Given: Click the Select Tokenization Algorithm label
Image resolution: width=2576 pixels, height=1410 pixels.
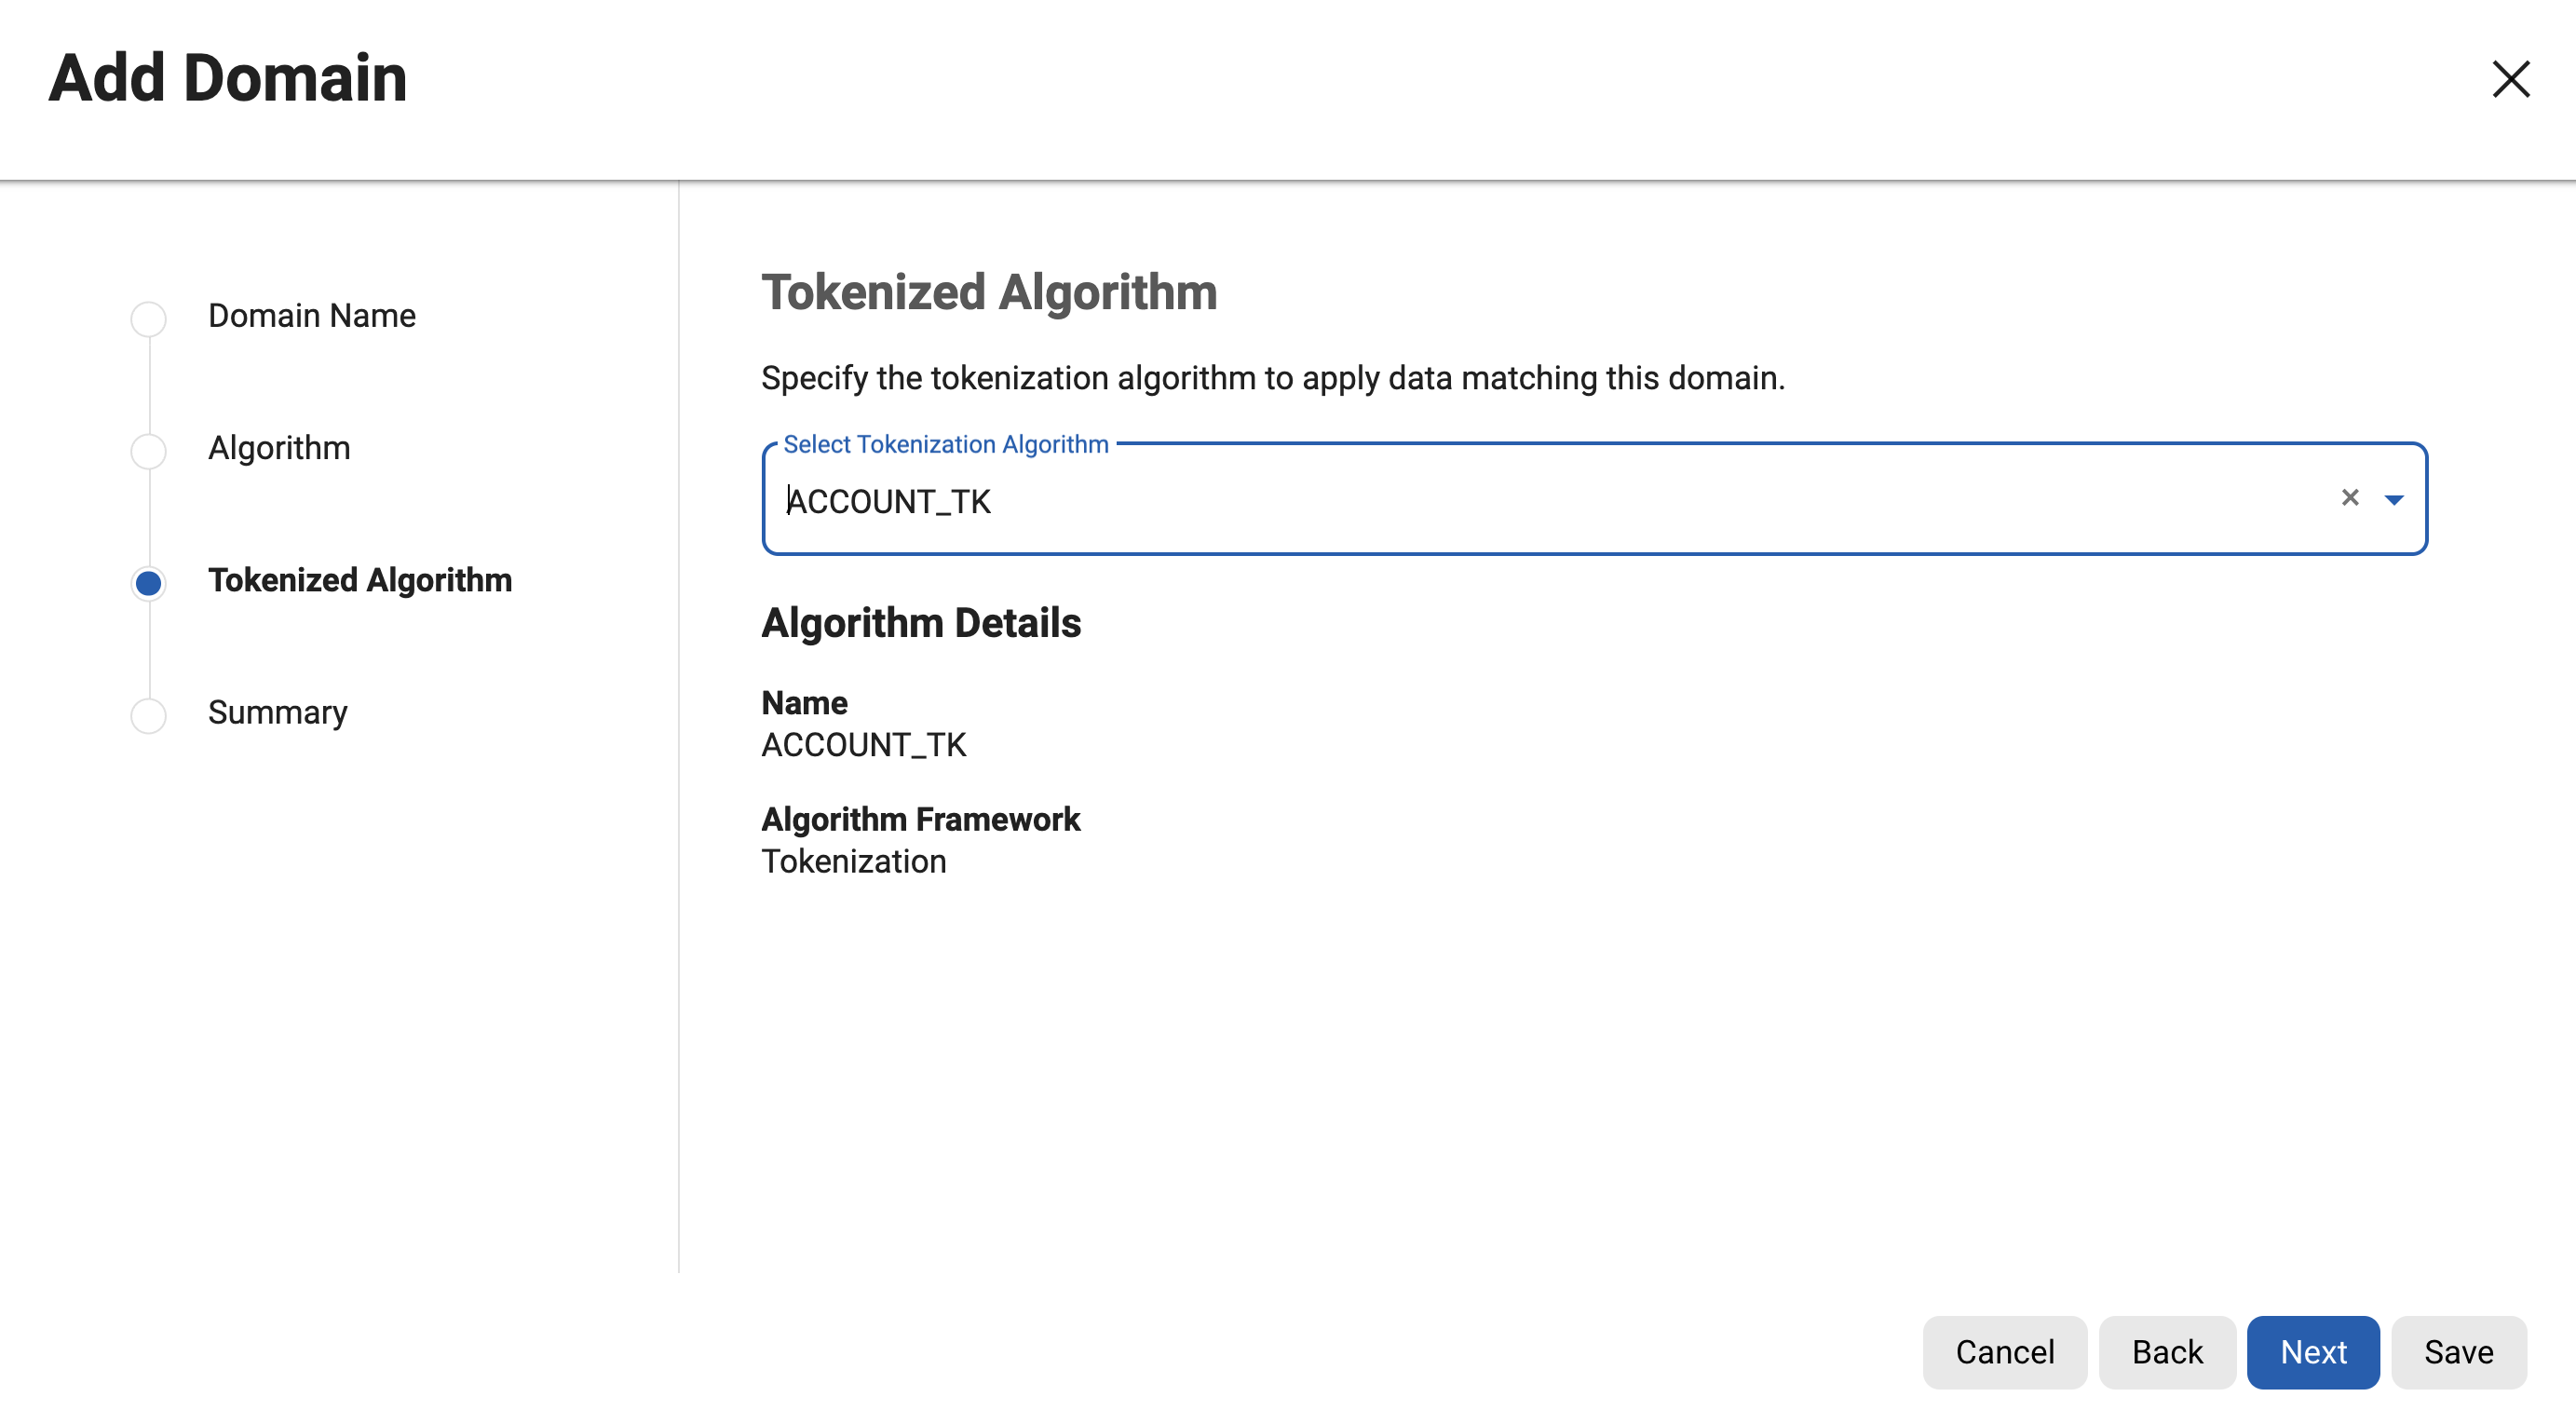Looking at the screenshot, I should click(945, 444).
